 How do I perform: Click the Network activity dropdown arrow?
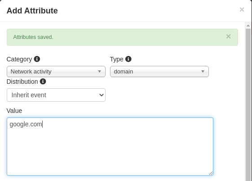pos(99,72)
